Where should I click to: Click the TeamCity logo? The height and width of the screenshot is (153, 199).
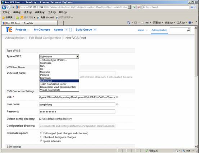(9, 30)
